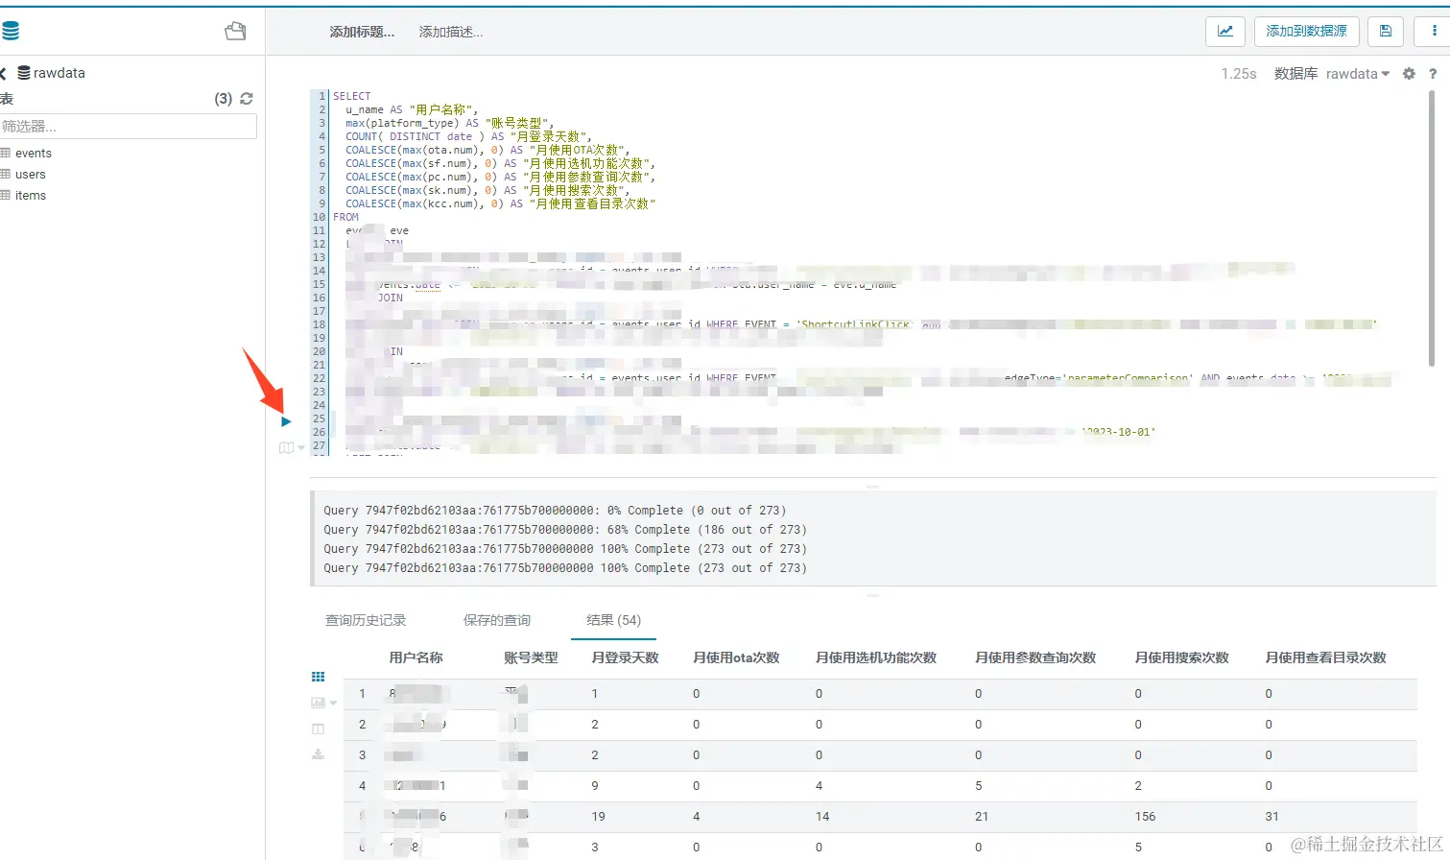Select the events table

34,154
